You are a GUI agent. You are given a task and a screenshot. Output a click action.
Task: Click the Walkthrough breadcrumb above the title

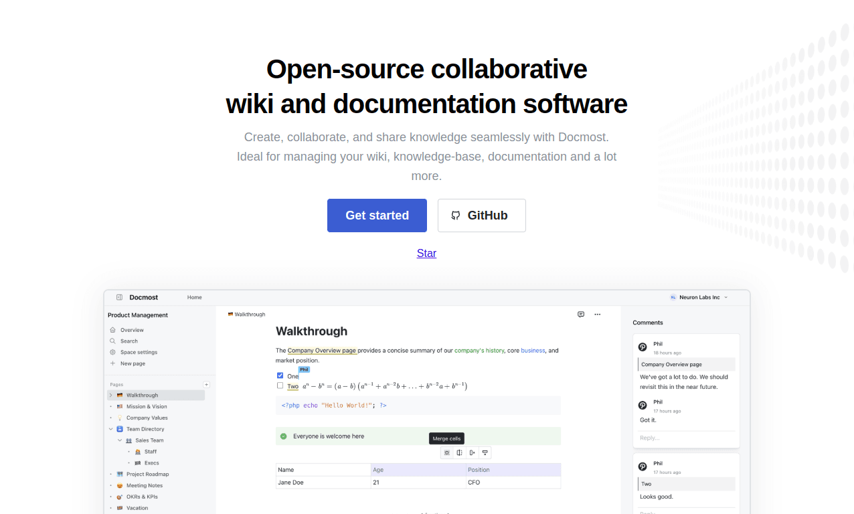click(x=247, y=314)
